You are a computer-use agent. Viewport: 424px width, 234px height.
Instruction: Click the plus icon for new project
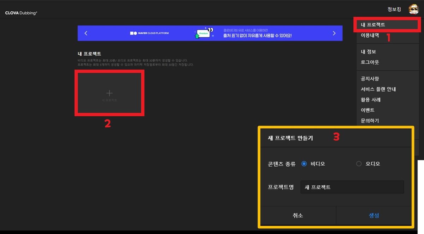110,93
